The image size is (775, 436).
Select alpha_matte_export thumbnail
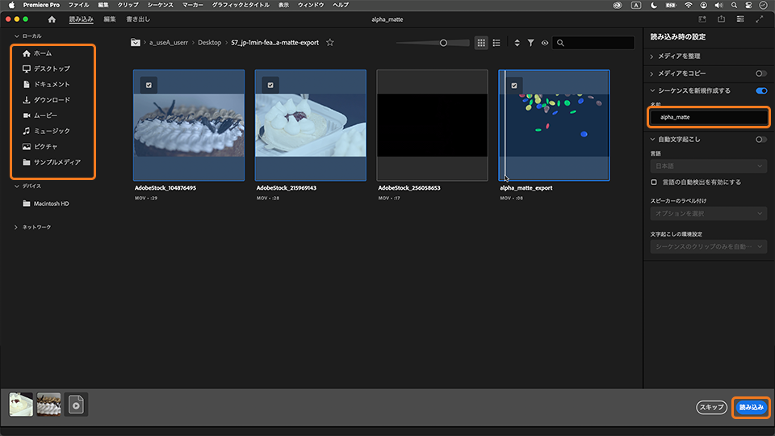[x=554, y=125]
